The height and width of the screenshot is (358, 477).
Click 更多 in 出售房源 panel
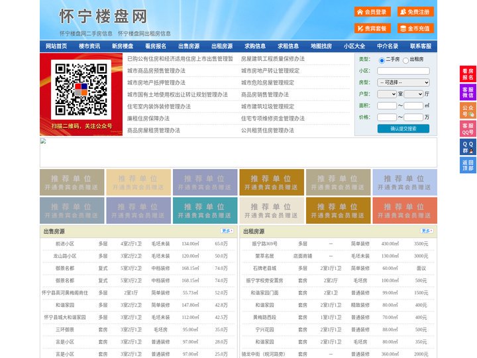tap(227, 231)
